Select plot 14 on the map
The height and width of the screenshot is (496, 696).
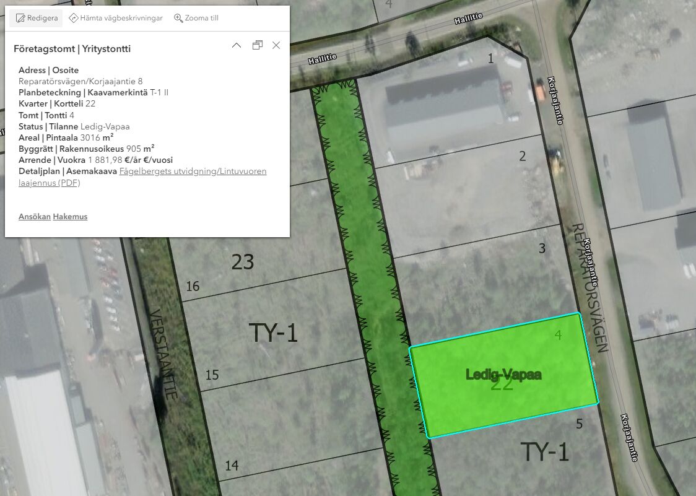[x=232, y=466]
